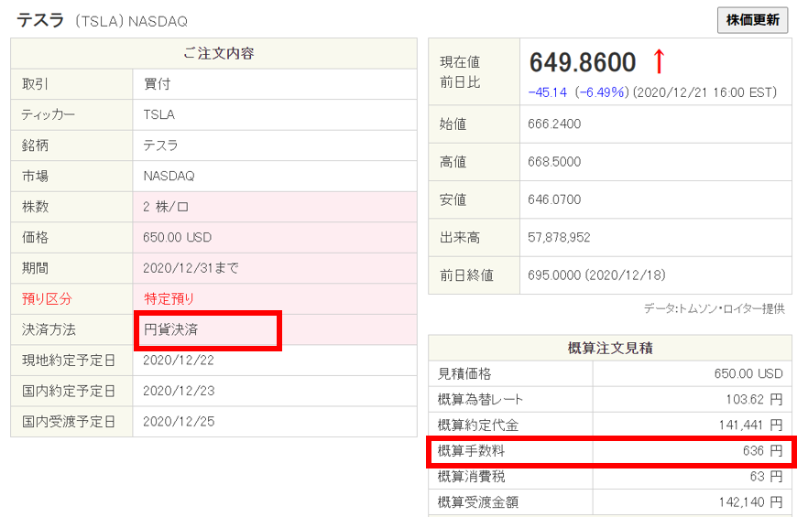The width and height of the screenshot is (797, 517).
Task: Click the データ:トムソン・ロイター提供 credit text
Action: 714,308
